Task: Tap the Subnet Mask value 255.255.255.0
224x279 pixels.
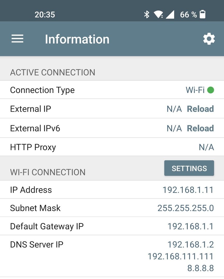Action: [x=185, y=208]
